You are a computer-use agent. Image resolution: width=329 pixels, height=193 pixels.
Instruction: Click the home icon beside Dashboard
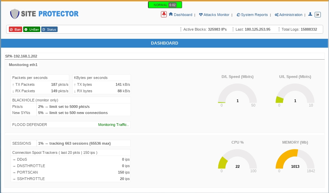point(171,14)
